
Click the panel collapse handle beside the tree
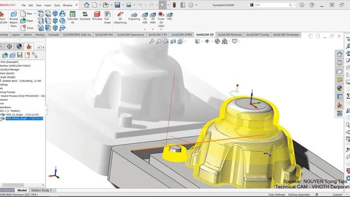pos(46,110)
